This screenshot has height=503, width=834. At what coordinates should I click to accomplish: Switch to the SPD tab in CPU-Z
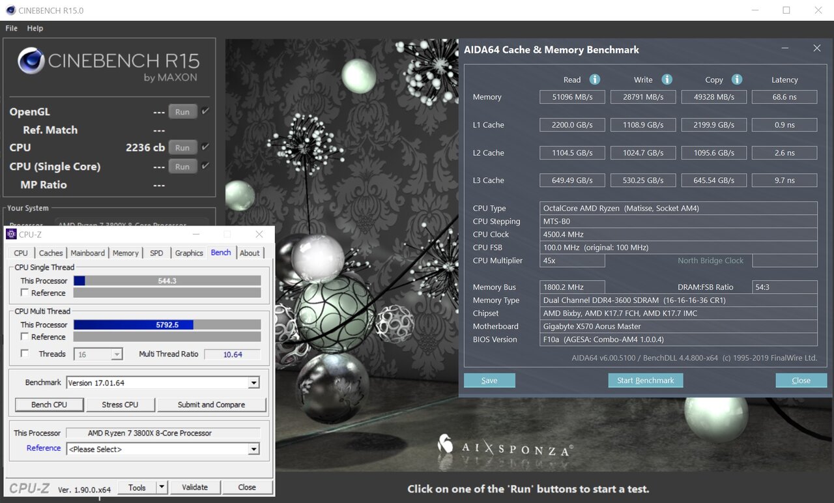pyautogui.click(x=157, y=253)
